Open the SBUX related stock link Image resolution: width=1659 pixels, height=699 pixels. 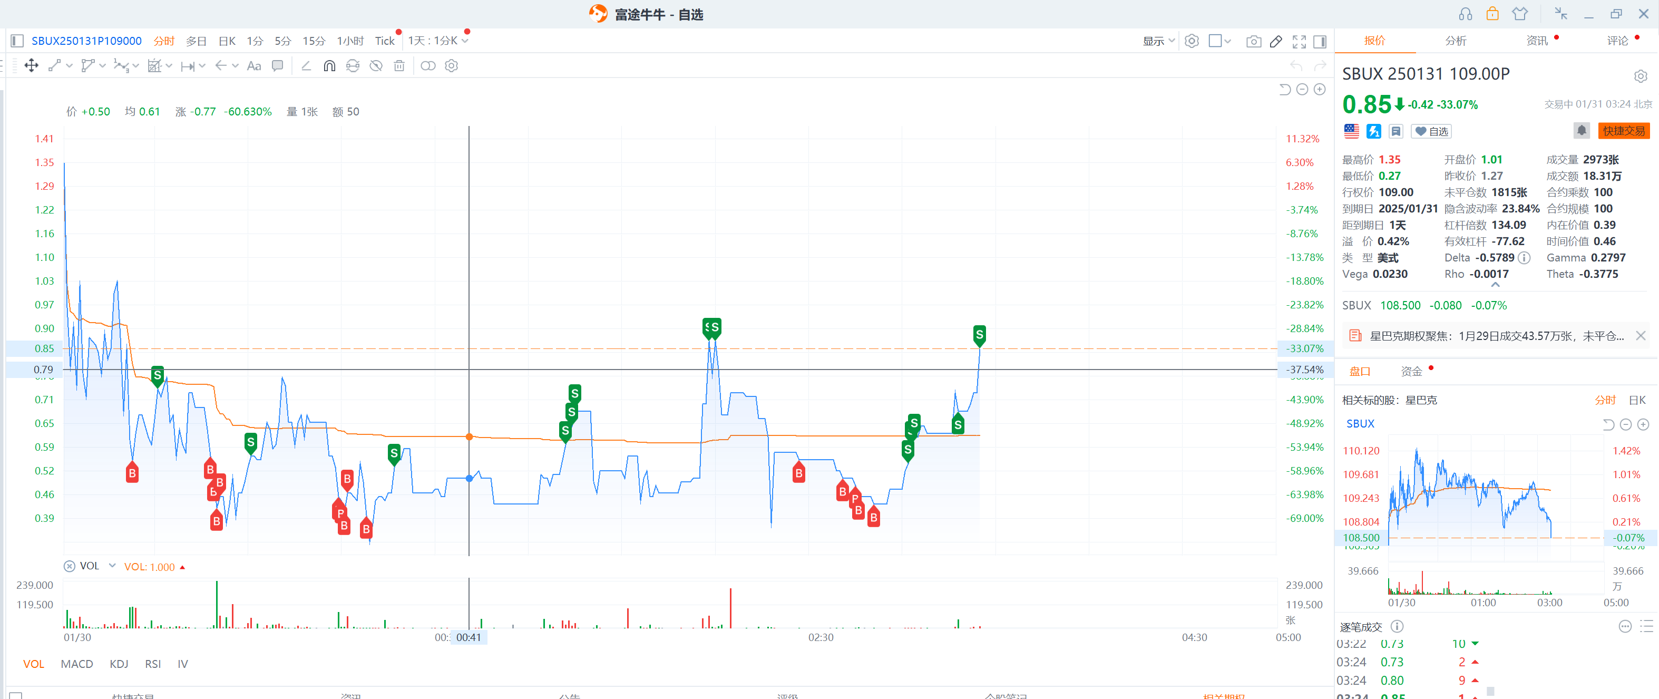tap(1360, 423)
